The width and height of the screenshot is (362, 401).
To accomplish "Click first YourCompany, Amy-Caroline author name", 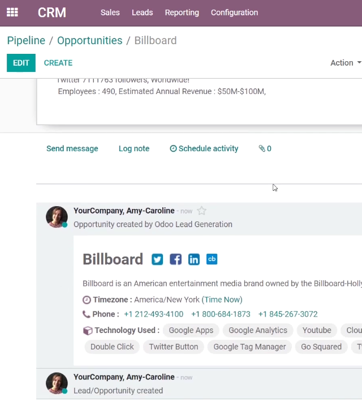I will [124, 211].
